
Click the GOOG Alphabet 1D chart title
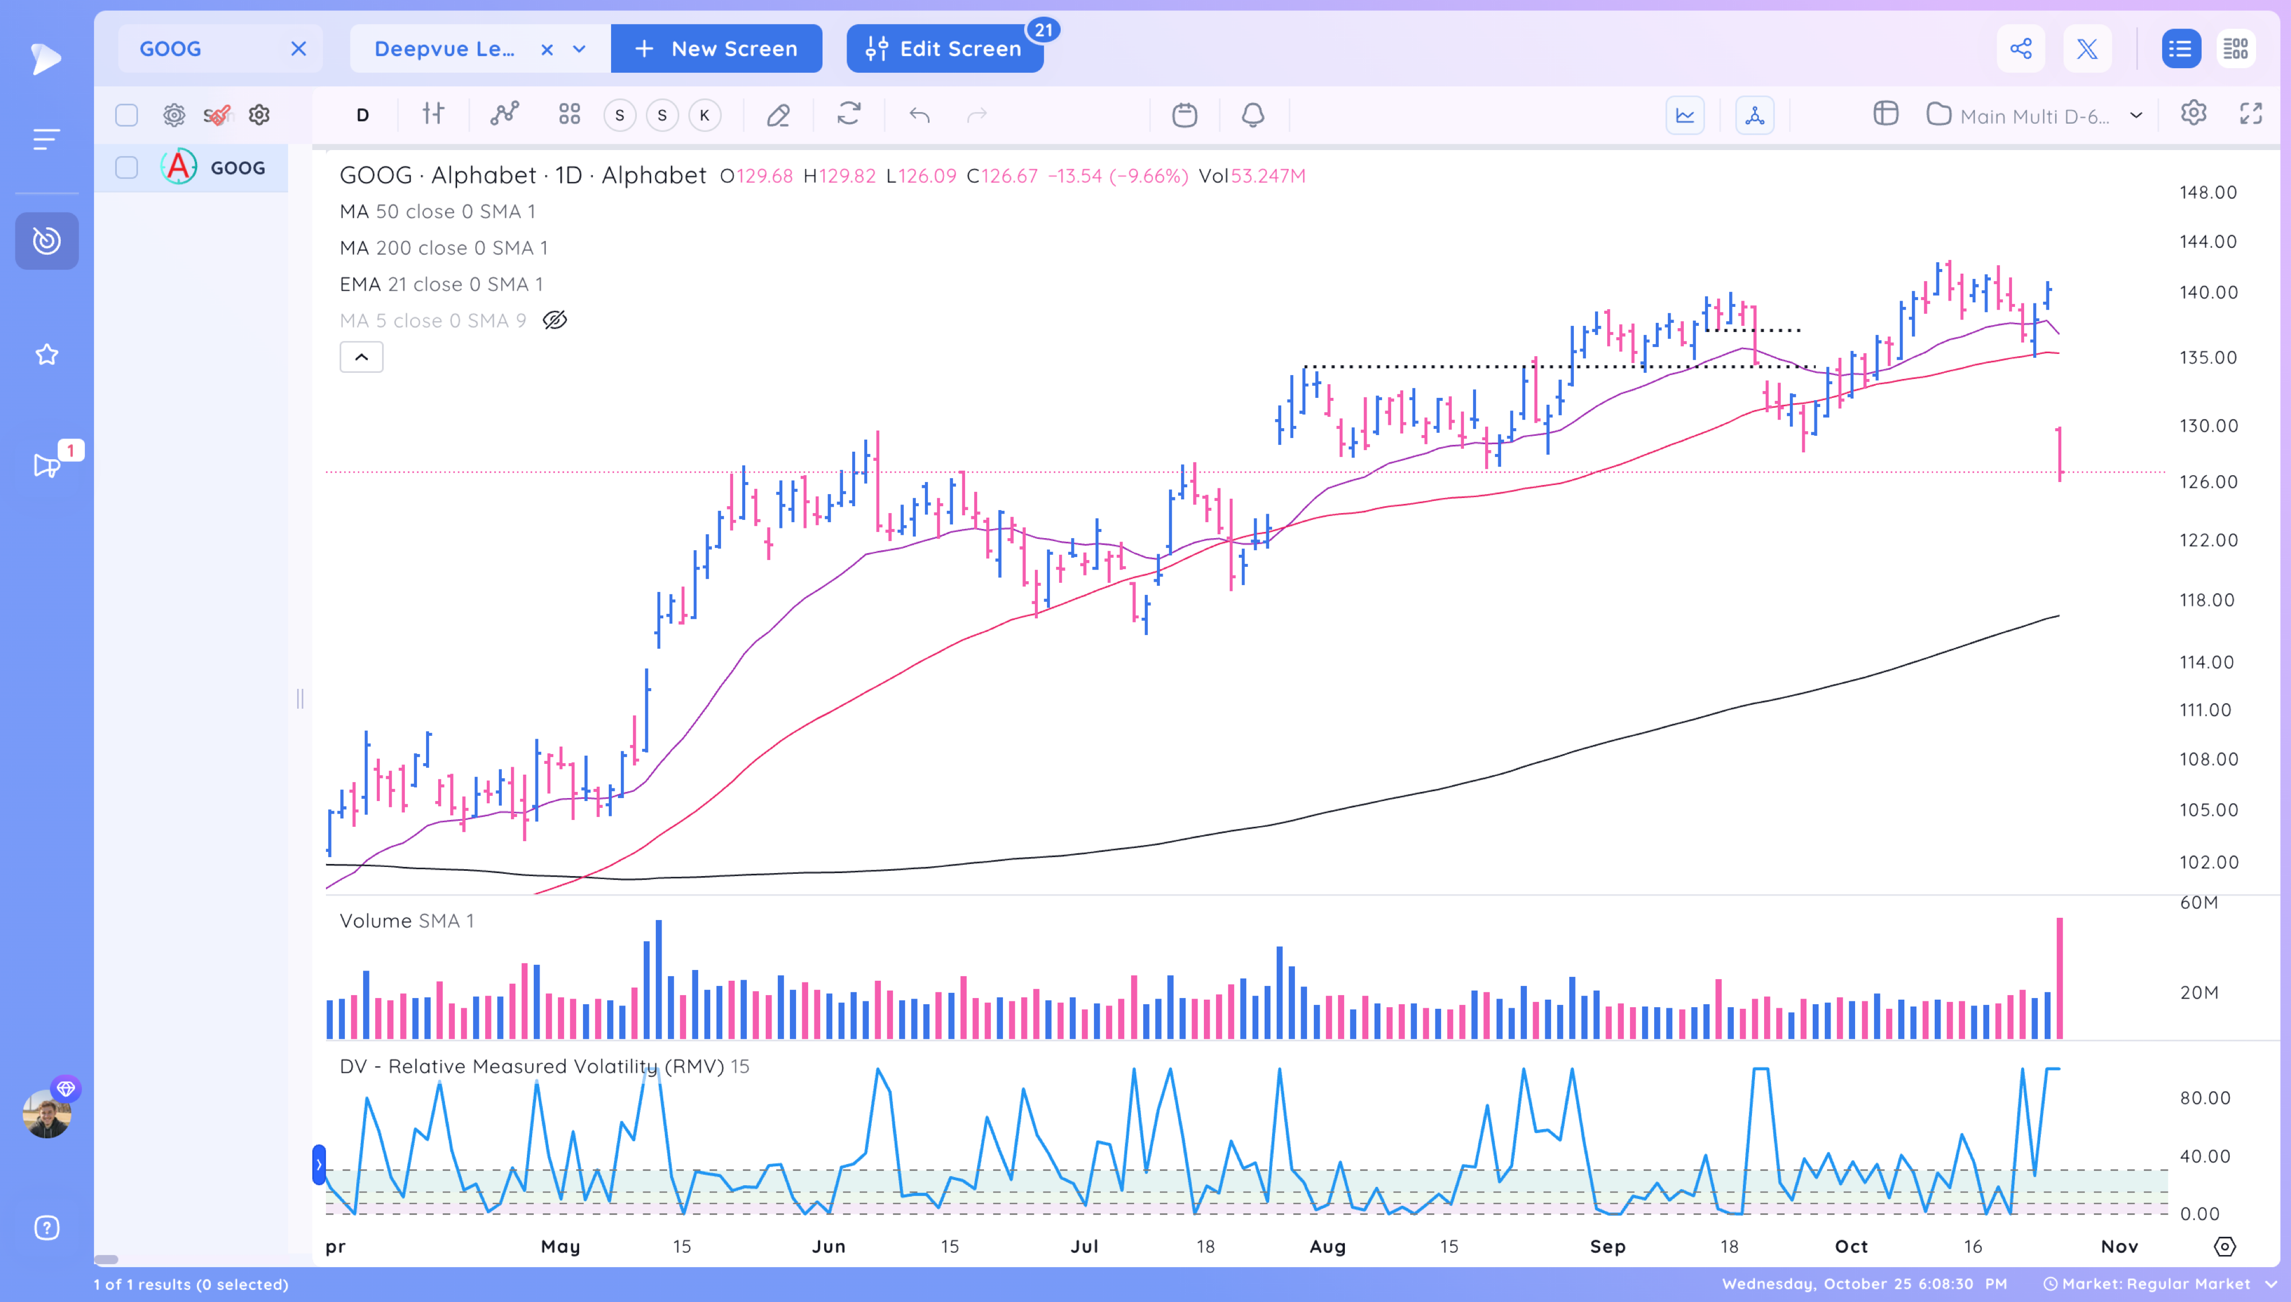(x=522, y=175)
